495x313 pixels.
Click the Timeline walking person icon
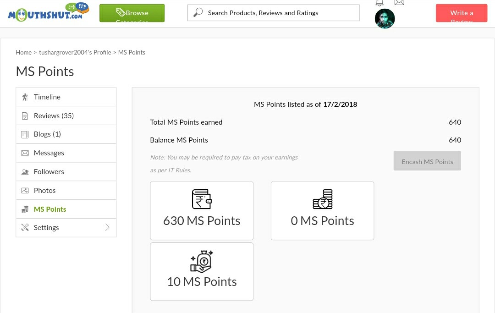click(x=25, y=97)
